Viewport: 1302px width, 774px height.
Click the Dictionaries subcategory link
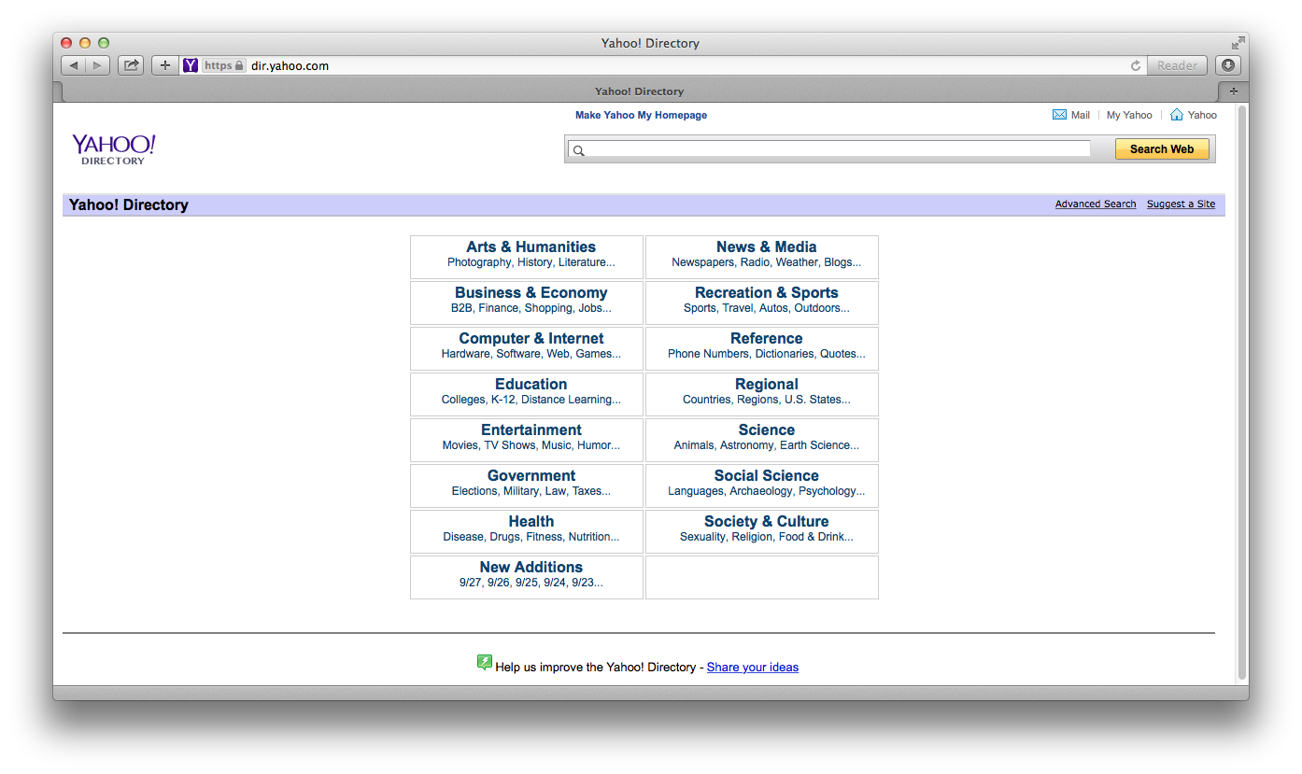click(785, 354)
